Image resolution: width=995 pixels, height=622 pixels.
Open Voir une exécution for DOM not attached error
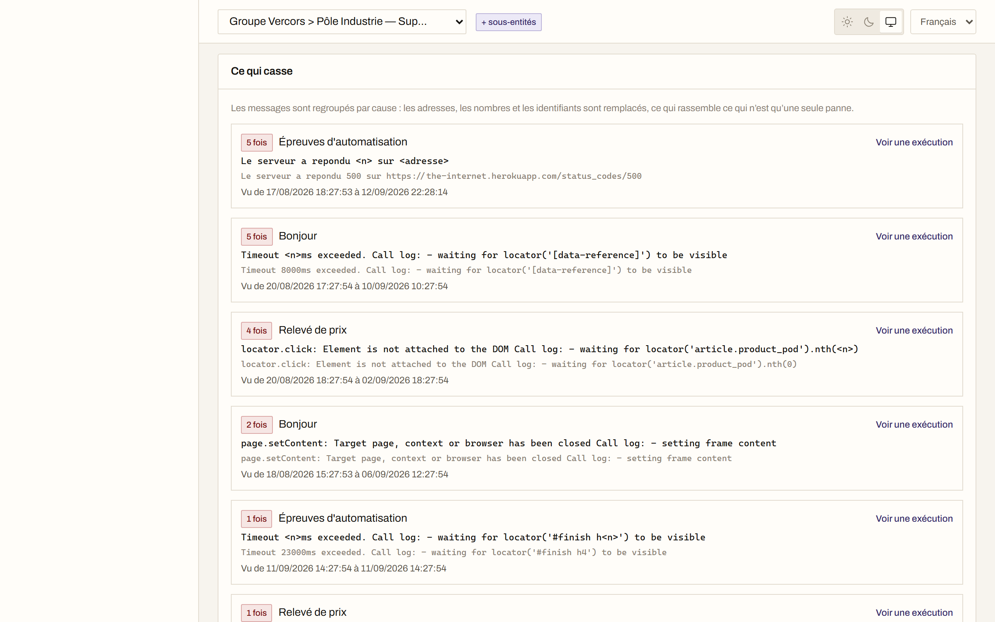(914, 330)
